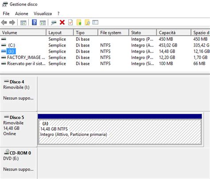Sort by the Capacità column header

point(174,32)
